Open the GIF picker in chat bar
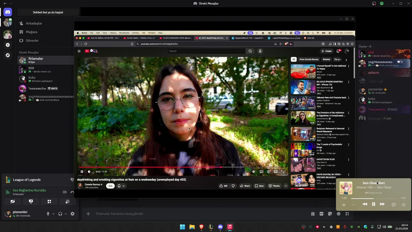 tap(321, 214)
